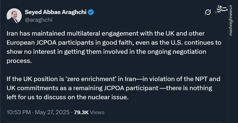Click the phrase "UK commitments"
This screenshot has width=238, height=123.
[x=28, y=88]
